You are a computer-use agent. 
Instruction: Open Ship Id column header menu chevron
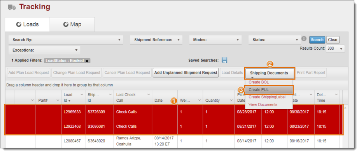click(x=110, y=94)
